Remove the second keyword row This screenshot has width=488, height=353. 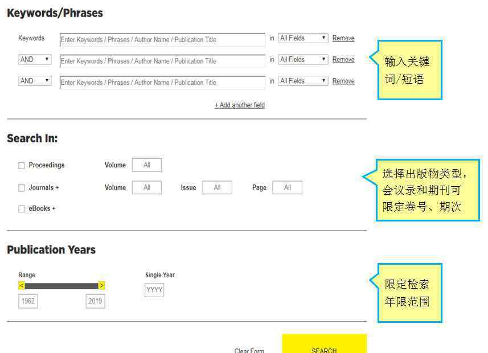click(343, 59)
